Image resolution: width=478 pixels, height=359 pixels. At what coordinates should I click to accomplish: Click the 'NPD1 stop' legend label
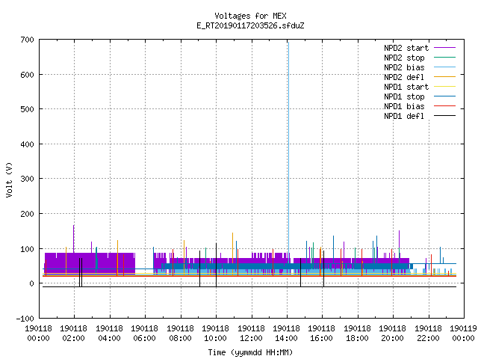pos(404,96)
